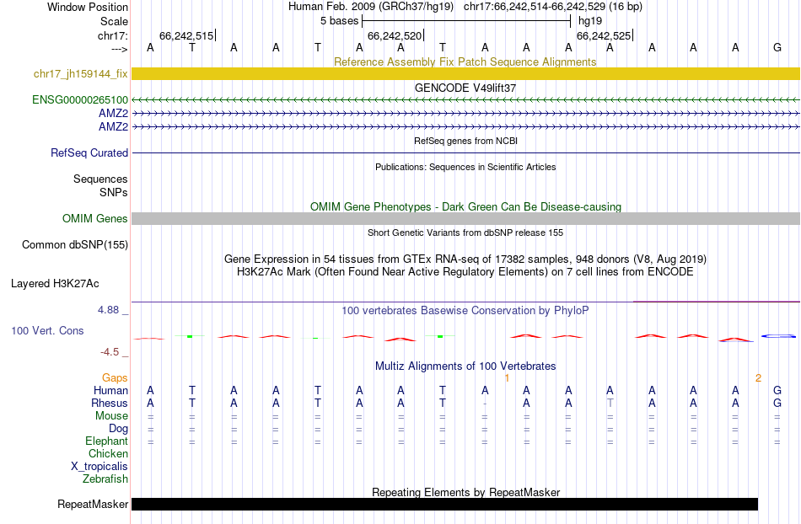Viewport: 801px width, 524px height.
Task: Click the dash gap in Rhesus row
Action: click(485, 404)
